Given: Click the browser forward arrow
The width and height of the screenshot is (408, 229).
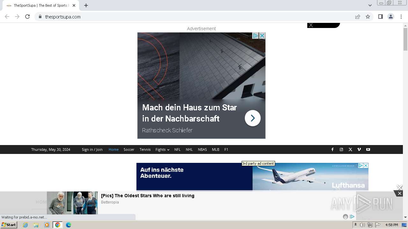Looking at the screenshot, I should tap(17, 17).
